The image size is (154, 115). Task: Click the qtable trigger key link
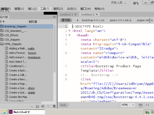31,93
